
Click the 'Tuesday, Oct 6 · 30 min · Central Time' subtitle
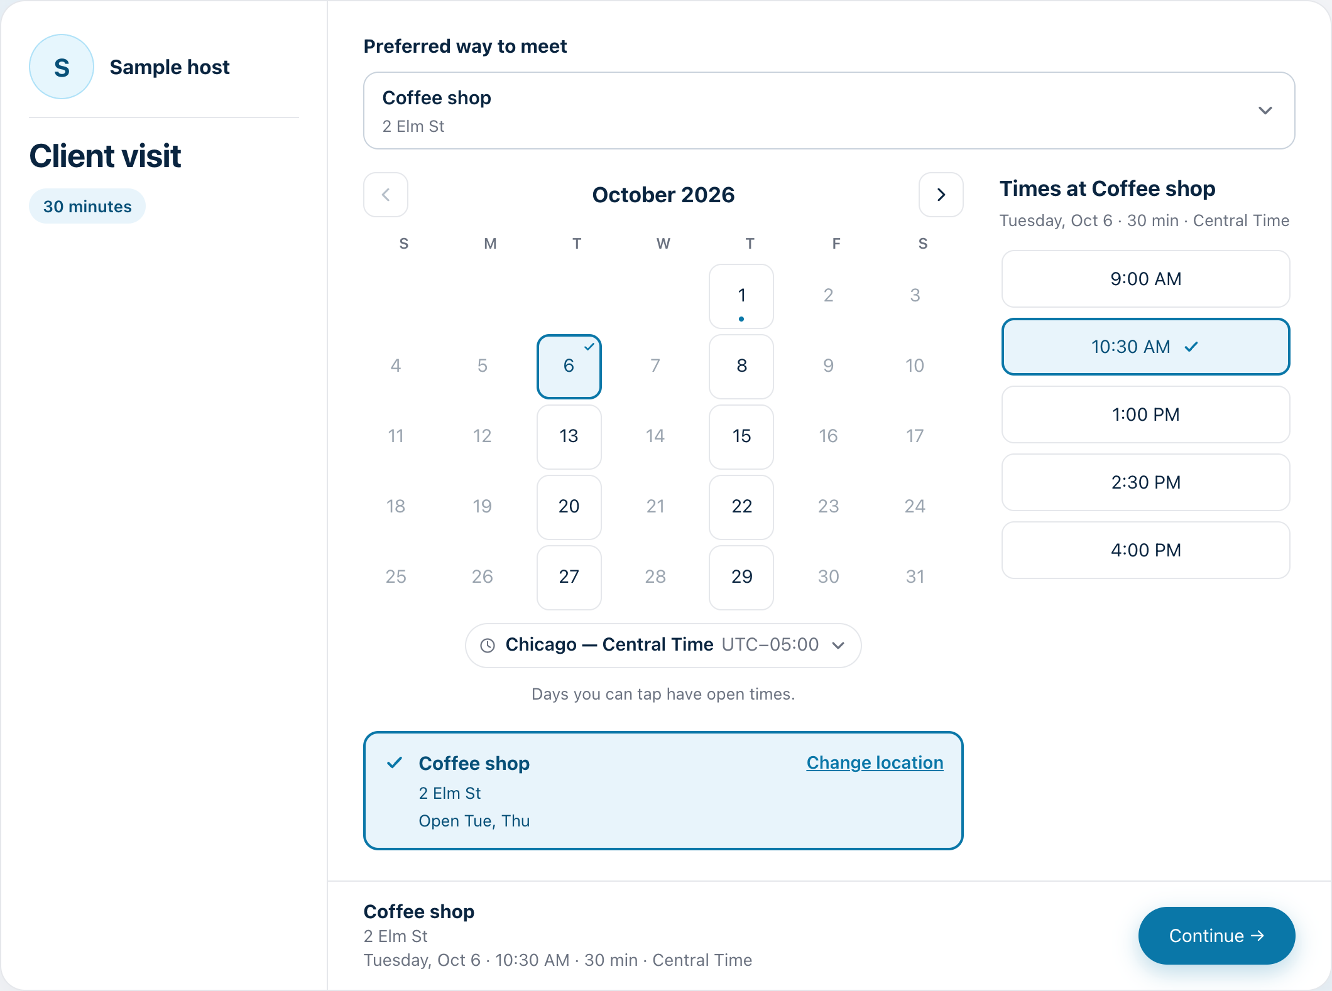(x=1144, y=220)
